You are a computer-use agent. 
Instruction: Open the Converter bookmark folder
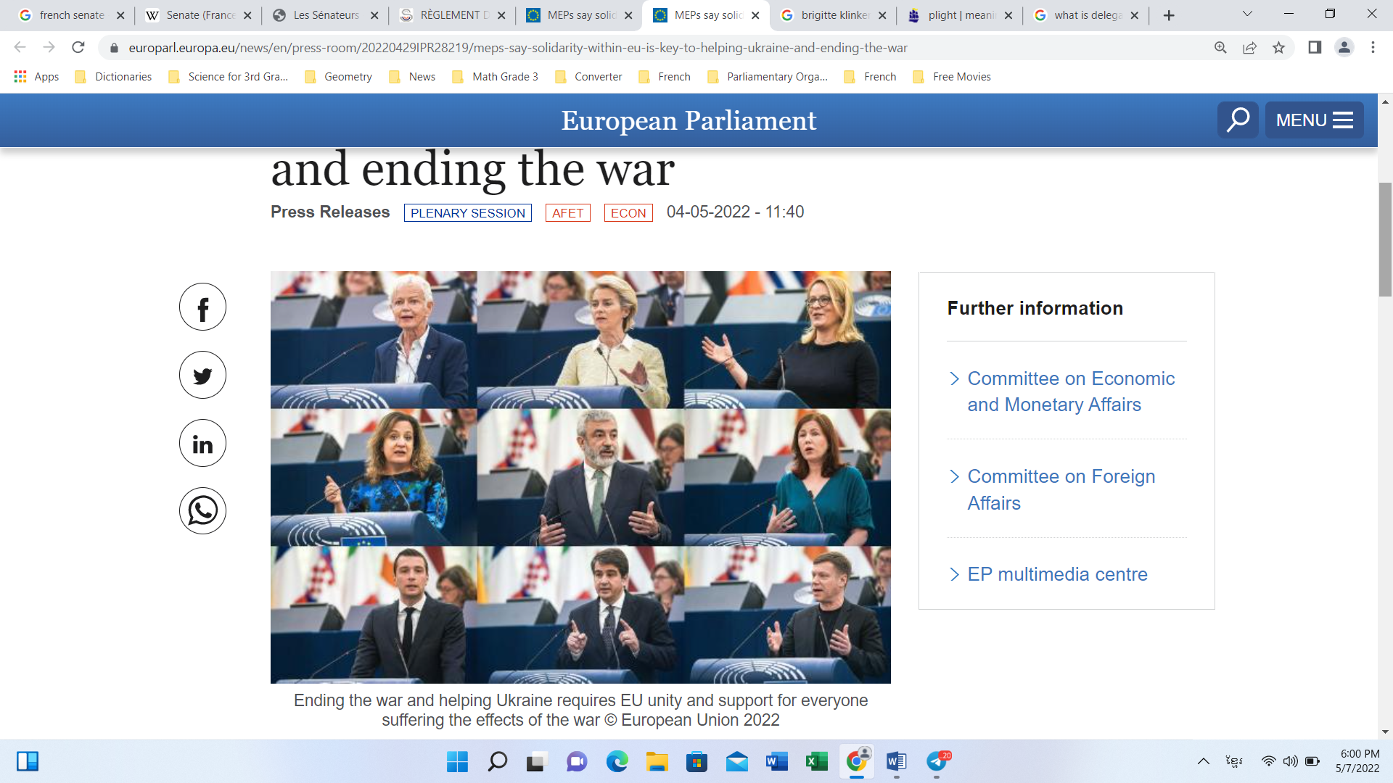click(588, 77)
